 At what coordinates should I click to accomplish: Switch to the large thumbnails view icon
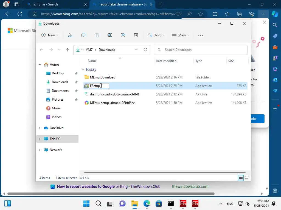point(247,178)
